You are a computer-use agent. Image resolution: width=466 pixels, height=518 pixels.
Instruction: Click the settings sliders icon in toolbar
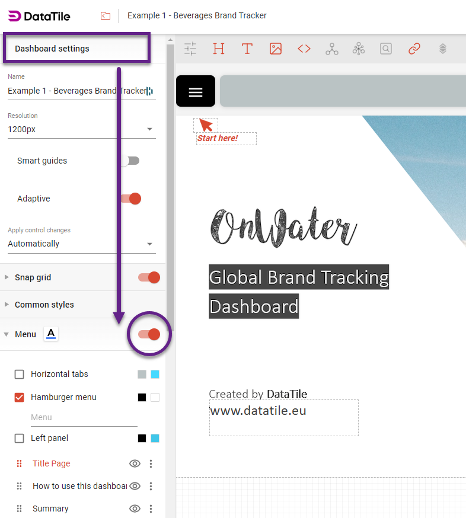(190, 49)
